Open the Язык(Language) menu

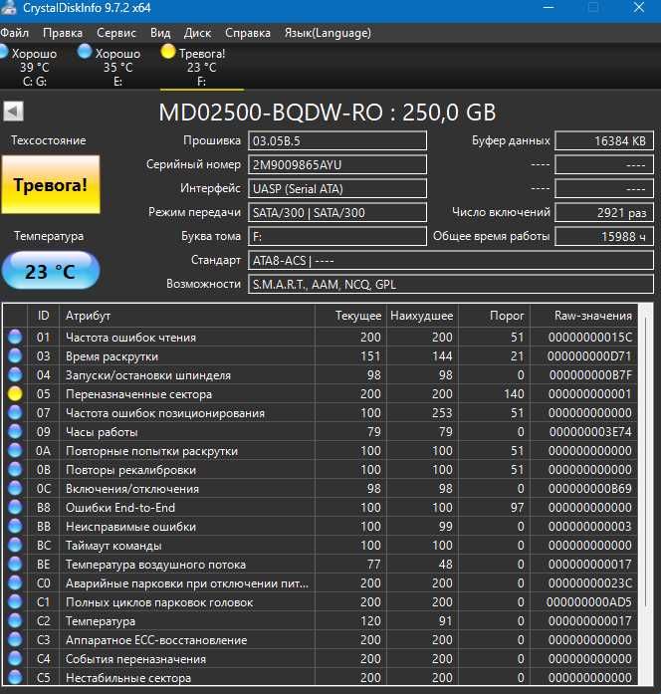point(328,33)
